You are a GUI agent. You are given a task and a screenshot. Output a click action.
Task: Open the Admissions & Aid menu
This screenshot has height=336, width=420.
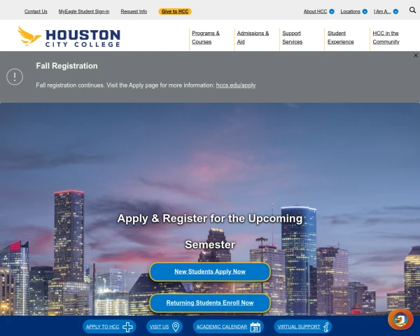(253, 38)
